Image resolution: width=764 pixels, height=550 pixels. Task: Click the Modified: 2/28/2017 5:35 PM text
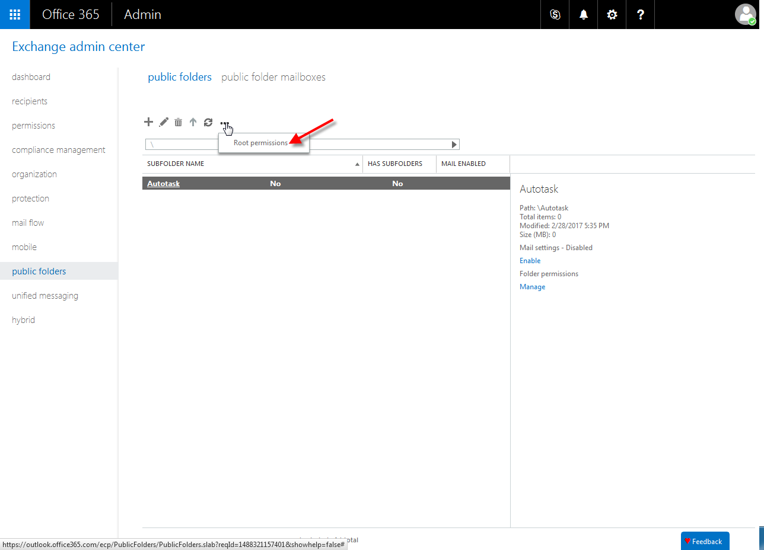point(564,226)
